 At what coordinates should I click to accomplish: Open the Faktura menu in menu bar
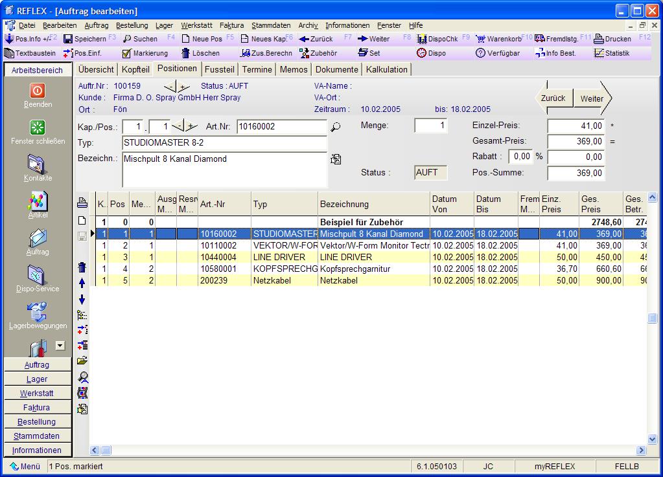point(231,25)
